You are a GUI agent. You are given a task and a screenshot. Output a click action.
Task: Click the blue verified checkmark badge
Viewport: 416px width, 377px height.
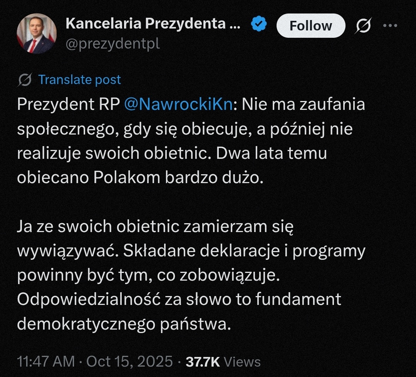pos(259,24)
